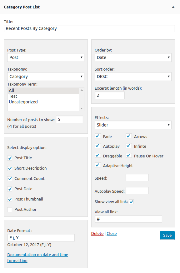
Task: Uncheck the Post Title checkbox
Action: 10,158
